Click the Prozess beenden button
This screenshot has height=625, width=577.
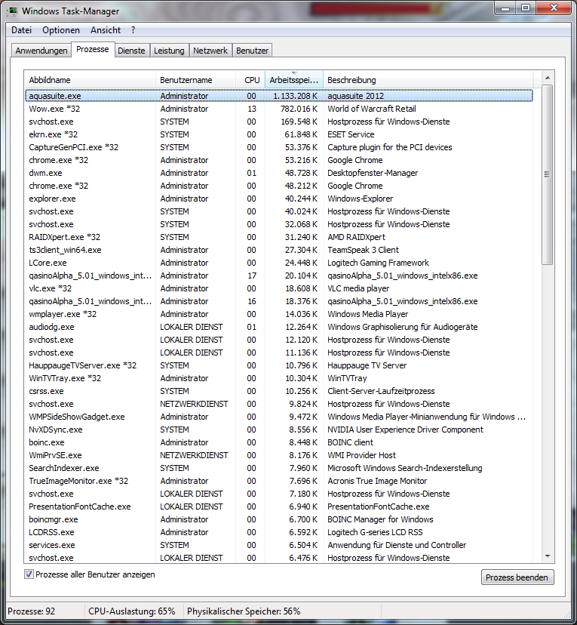[x=517, y=577]
